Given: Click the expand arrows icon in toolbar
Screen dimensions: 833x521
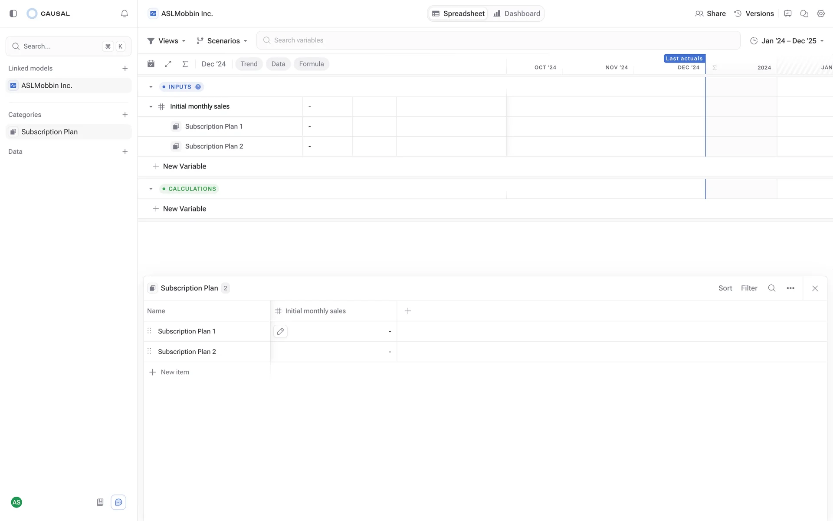Looking at the screenshot, I should (168, 64).
